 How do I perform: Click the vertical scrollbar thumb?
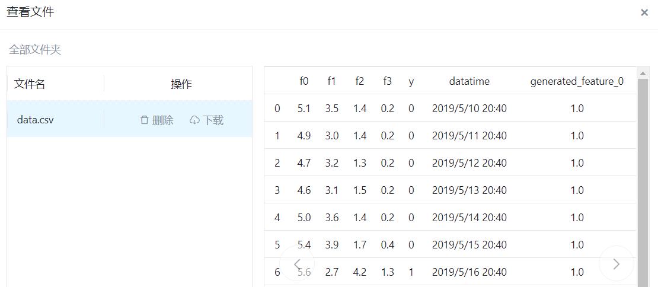642,178
